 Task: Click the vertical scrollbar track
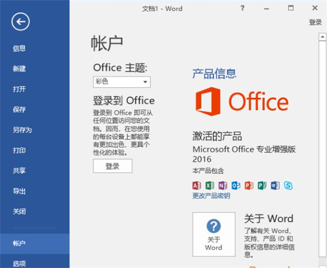tap(323, 148)
